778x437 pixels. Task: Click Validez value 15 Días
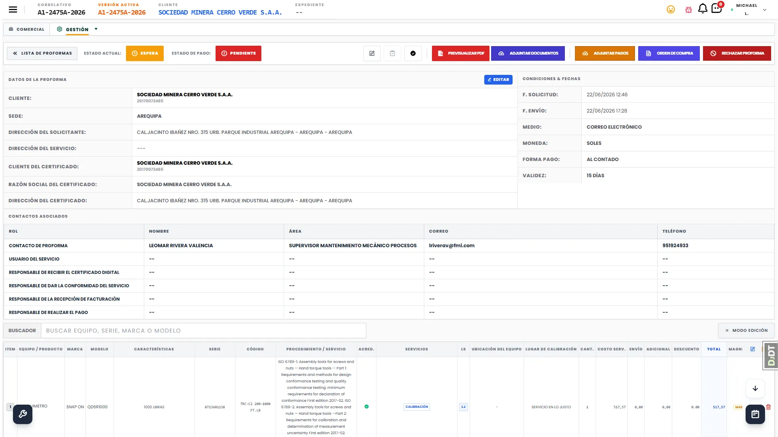tap(595, 176)
